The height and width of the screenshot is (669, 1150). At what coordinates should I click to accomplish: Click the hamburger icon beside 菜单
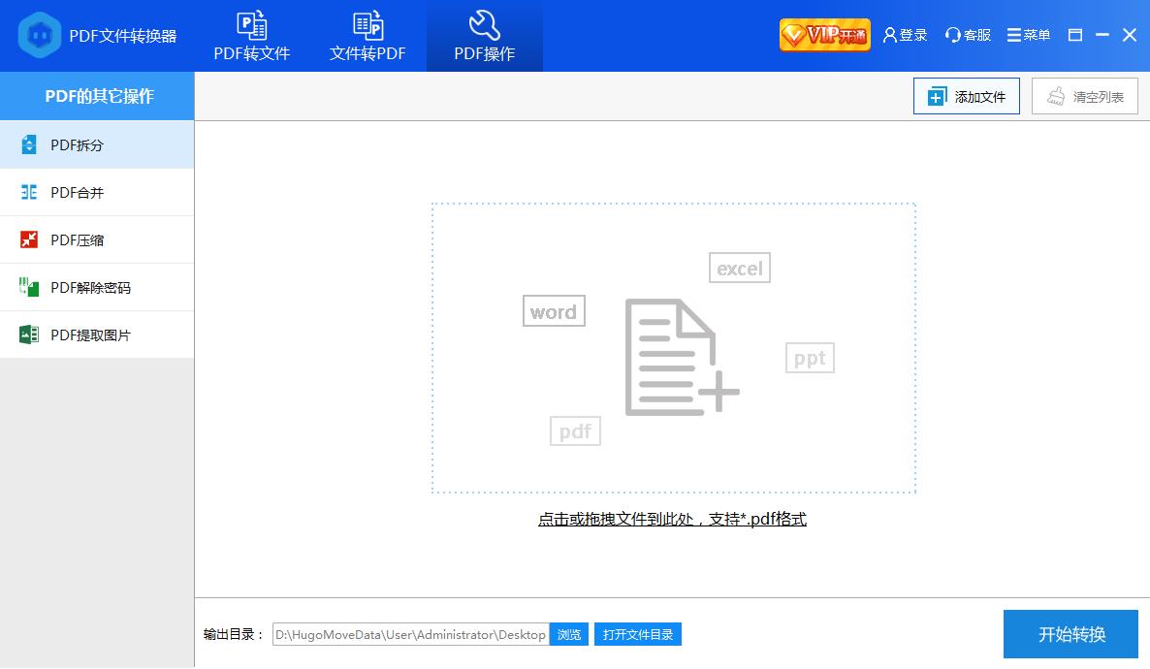[1013, 35]
